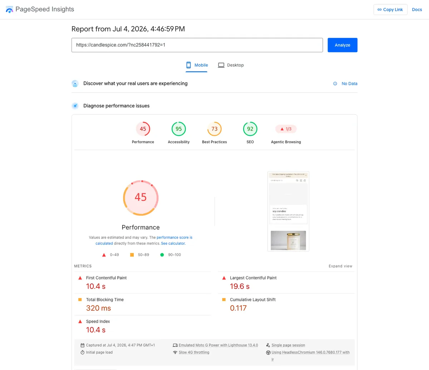Click Emulated Moto G Power with Lighthouse text

218,345
